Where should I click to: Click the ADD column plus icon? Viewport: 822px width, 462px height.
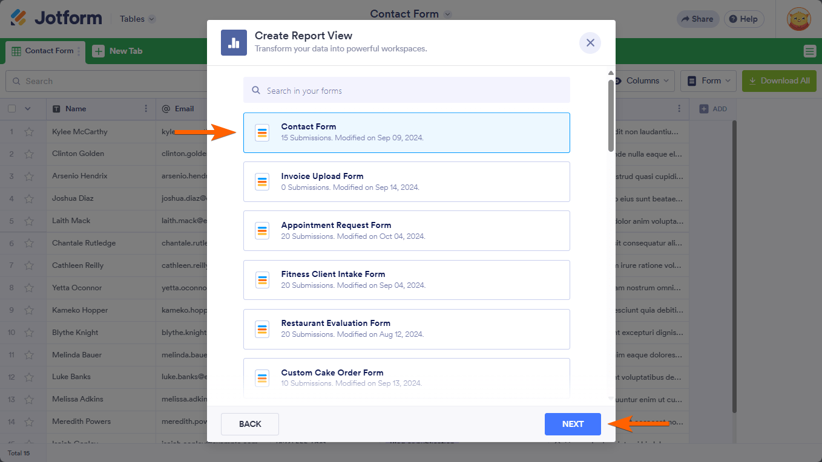pos(704,109)
